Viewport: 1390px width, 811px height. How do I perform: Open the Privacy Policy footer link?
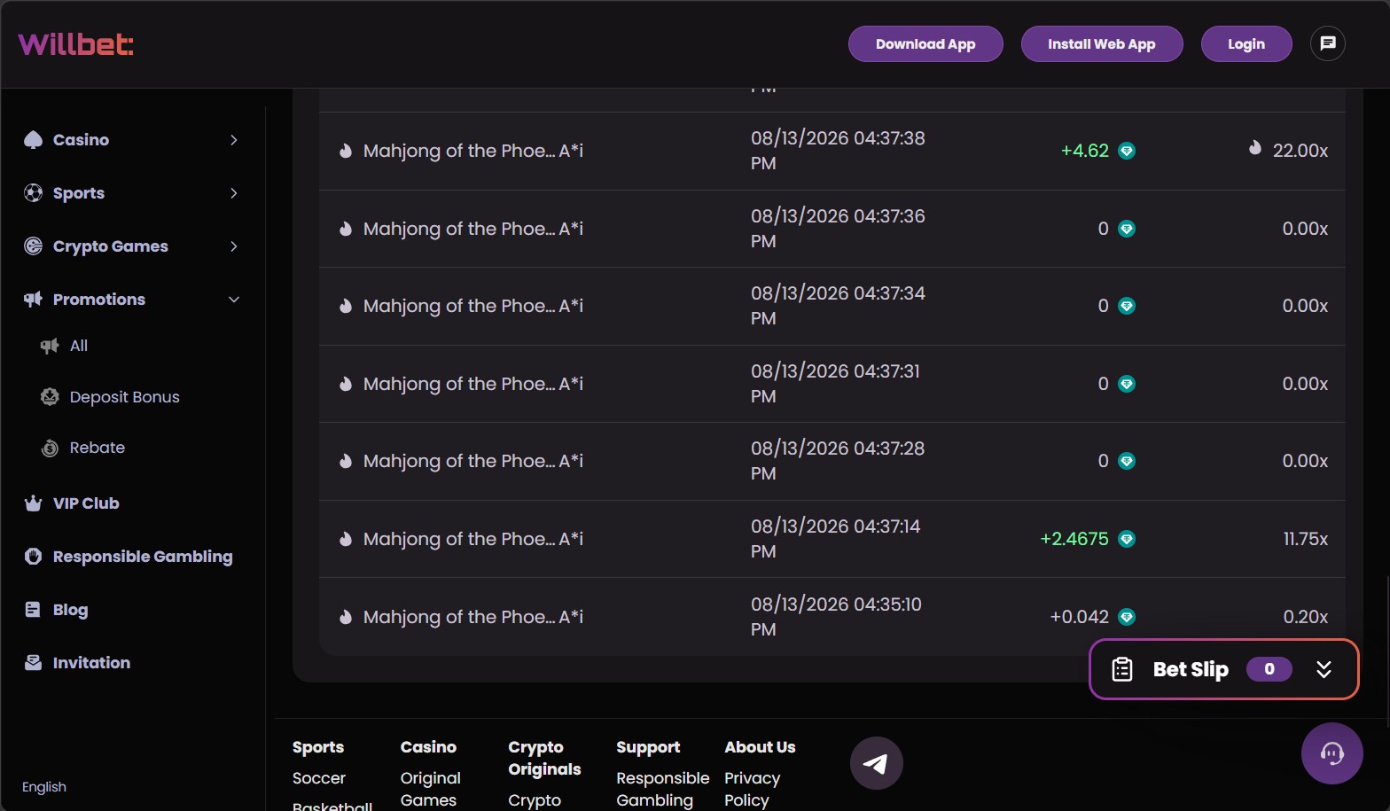[x=752, y=789]
